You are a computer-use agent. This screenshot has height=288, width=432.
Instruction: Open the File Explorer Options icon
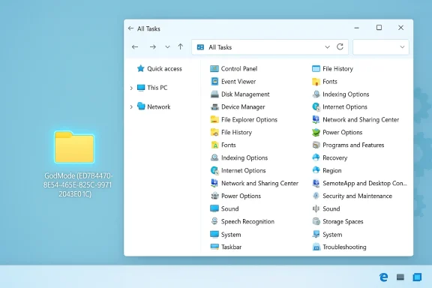pyautogui.click(x=214, y=119)
